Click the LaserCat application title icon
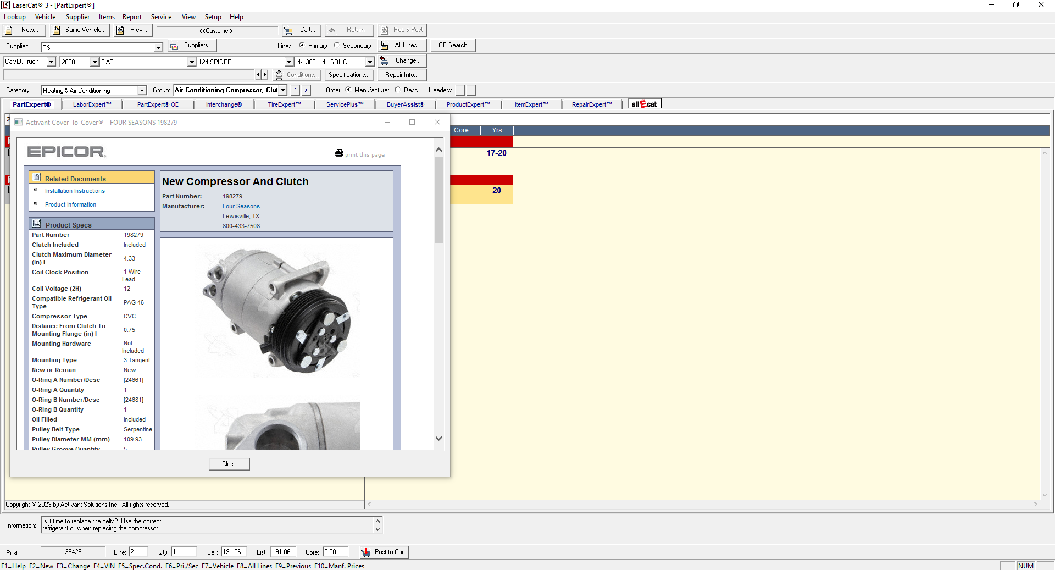Image resolution: width=1055 pixels, height=570 pixels. 5,5
